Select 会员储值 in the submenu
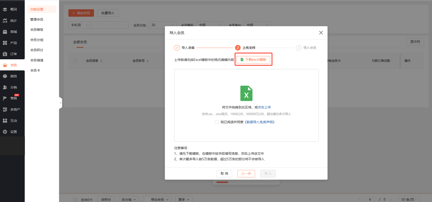Screen dimensions: 432x202 coord(37,60)
